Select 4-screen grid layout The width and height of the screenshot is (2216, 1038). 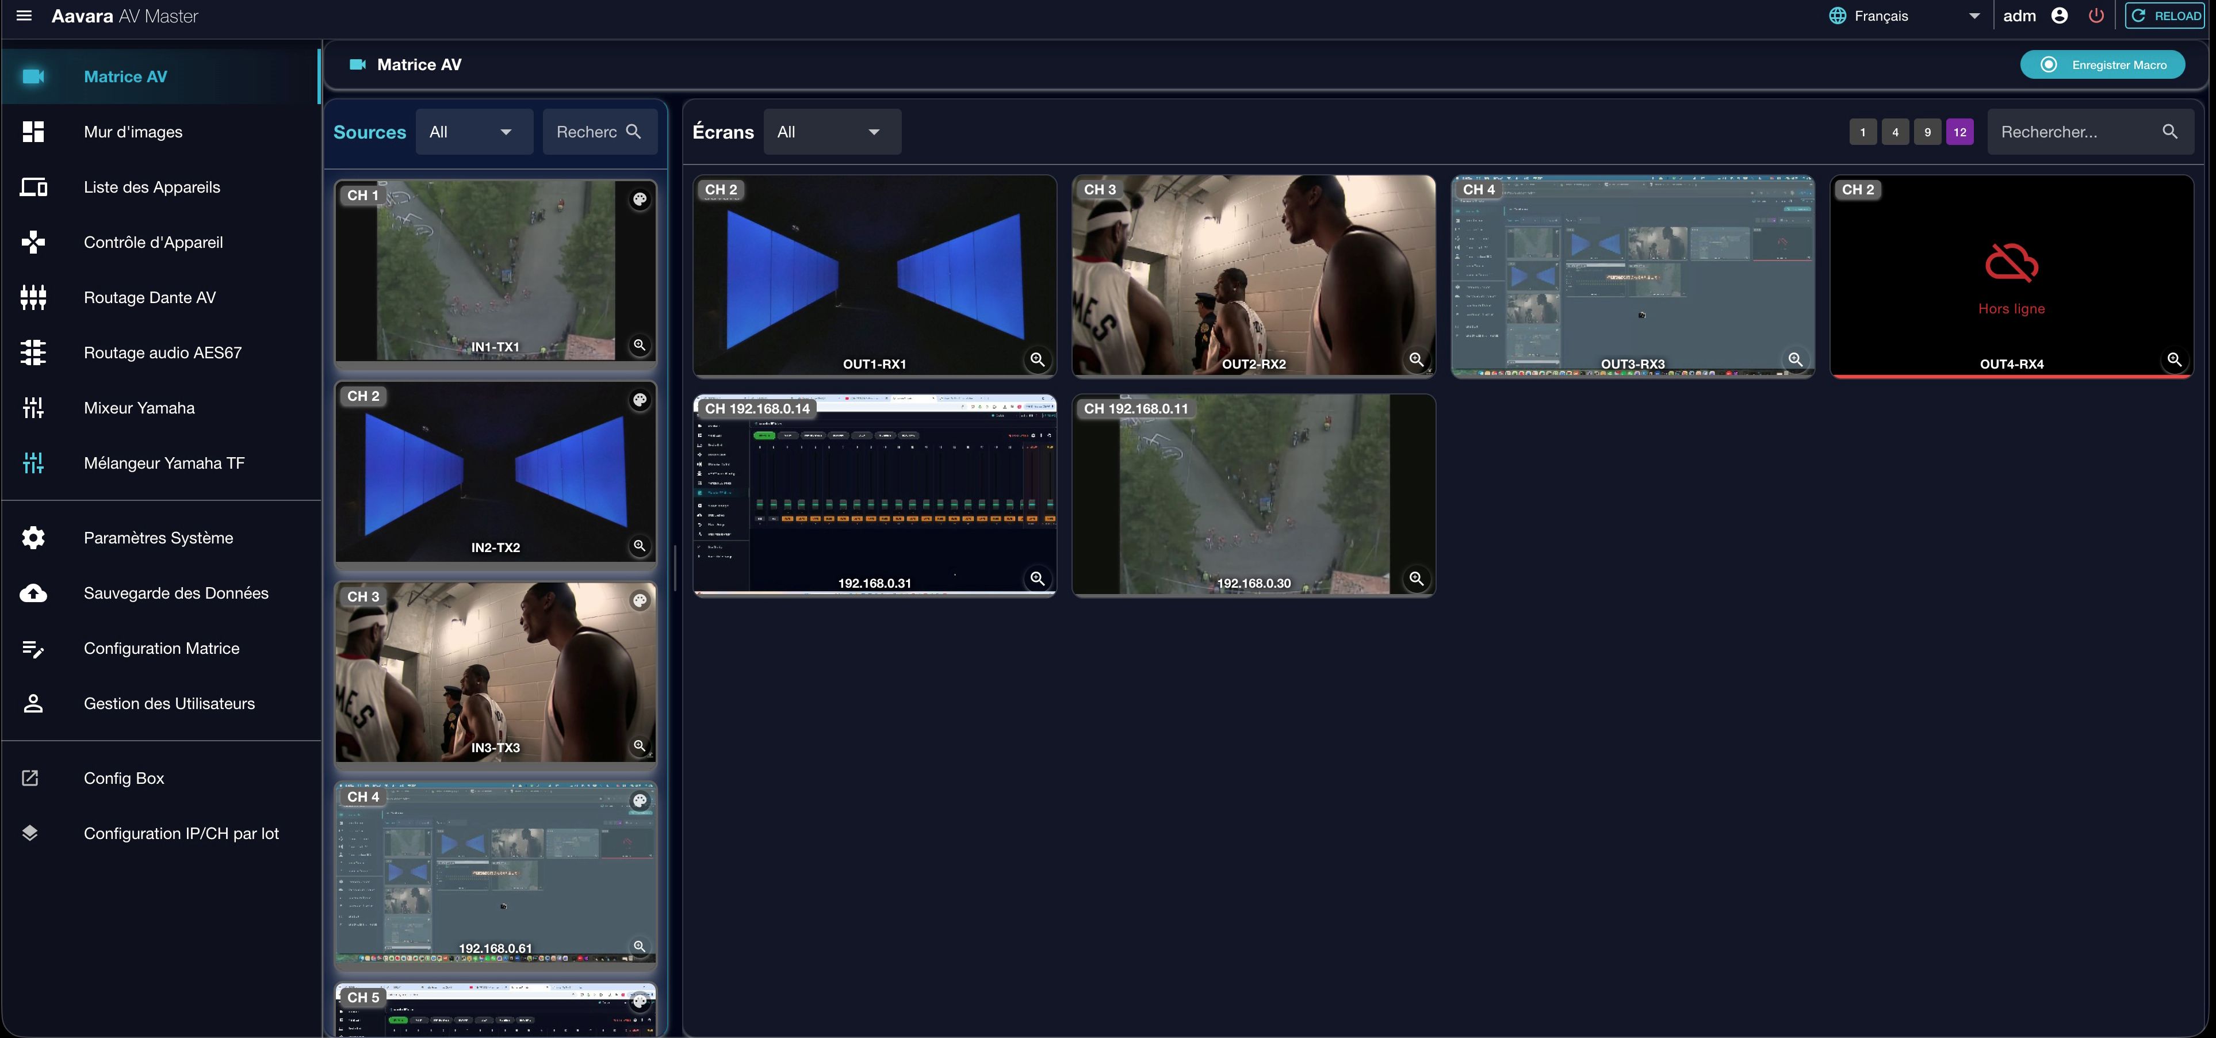point(1895,132)
